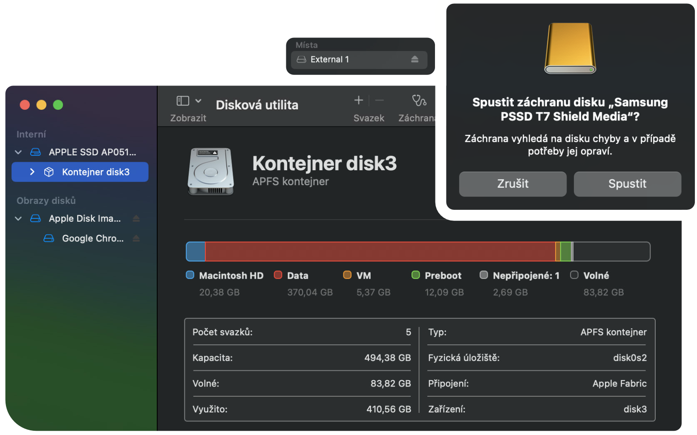Click the 370,04 GB Data size

[310, 292]
